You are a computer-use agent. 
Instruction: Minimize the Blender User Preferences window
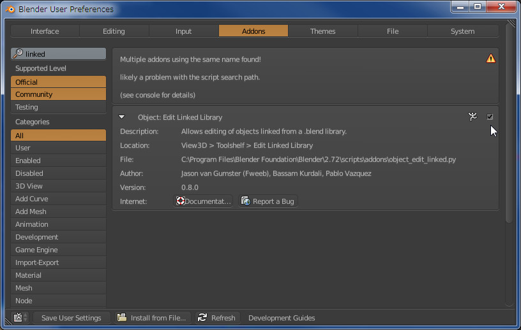click(x=460, y=6)
